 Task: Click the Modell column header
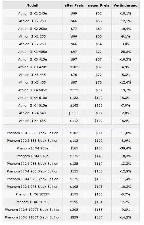32,5
